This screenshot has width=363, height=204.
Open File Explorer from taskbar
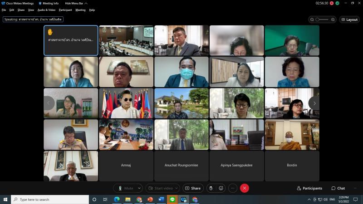click(128, 199)
